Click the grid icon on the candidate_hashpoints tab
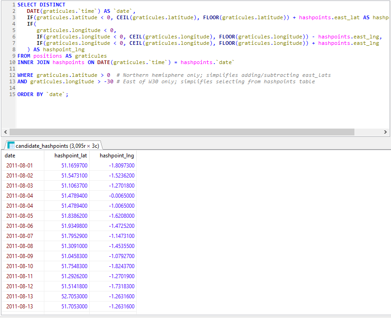 [x=11, y=146]
